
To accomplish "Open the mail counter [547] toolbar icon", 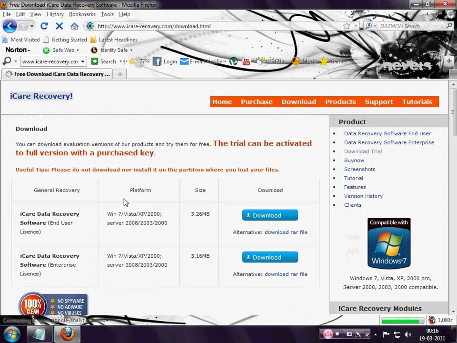I will (x=269, y=61).
